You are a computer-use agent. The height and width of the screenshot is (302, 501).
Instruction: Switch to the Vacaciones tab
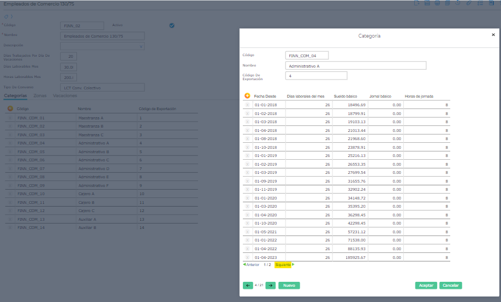click(65, 95)
